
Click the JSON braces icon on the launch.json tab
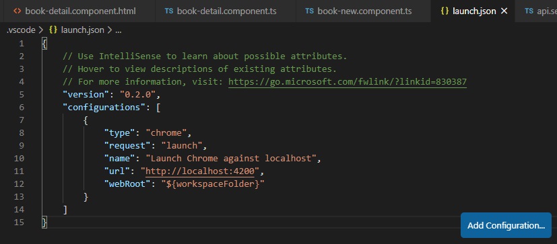pos(445,11)
